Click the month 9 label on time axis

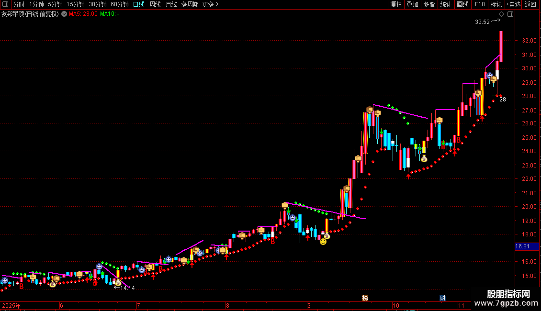coord(309,305)
